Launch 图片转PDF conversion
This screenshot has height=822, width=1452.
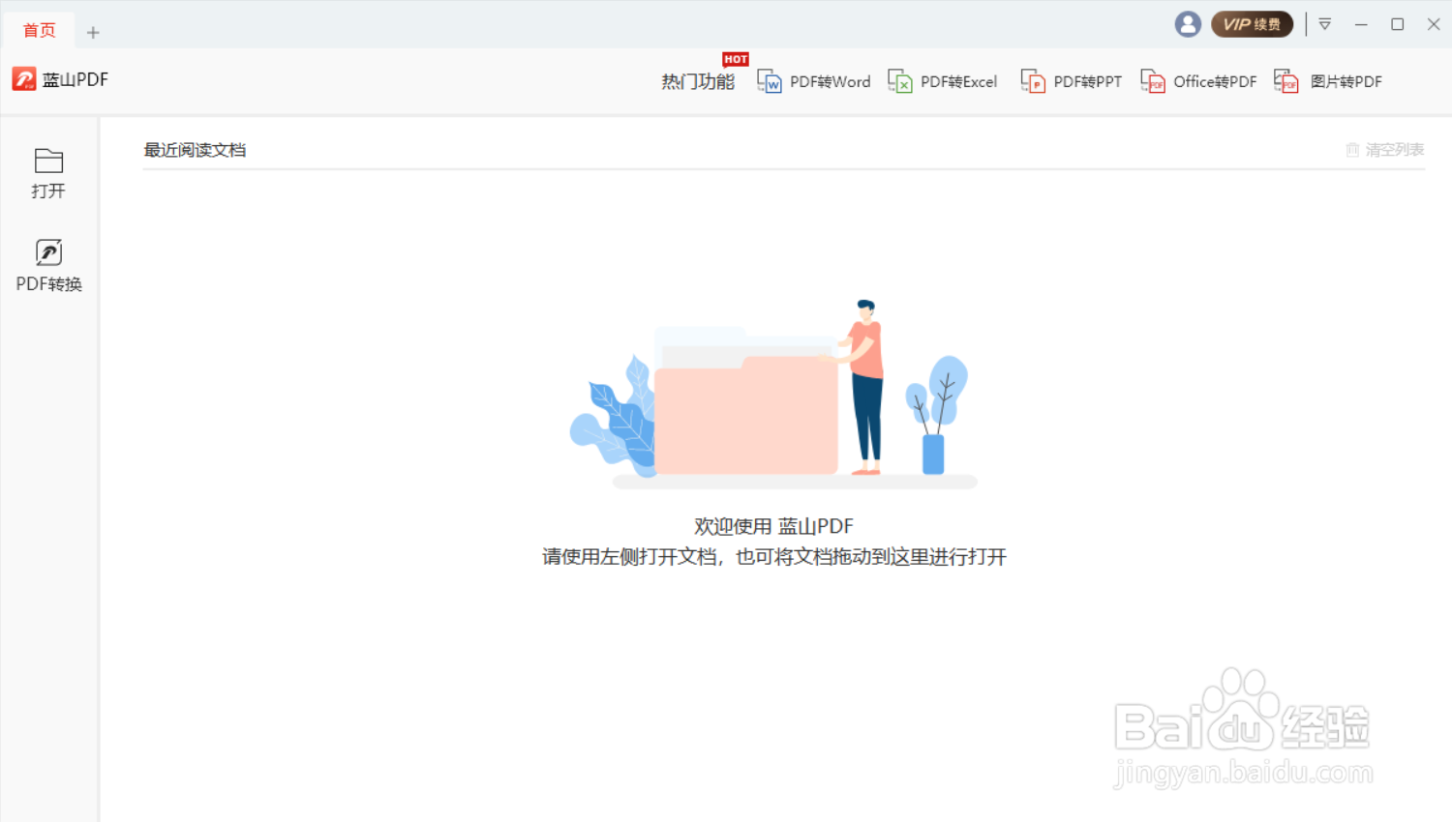tap(1328, 82)
